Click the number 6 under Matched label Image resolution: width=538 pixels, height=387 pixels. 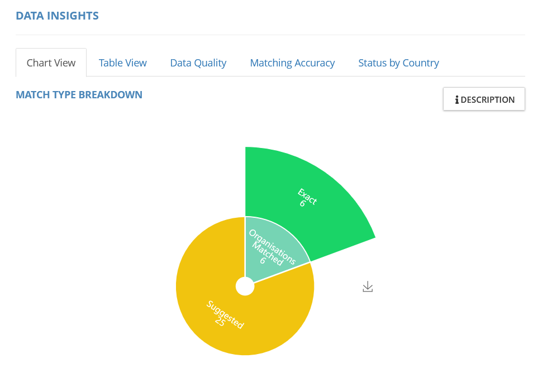click(262, 260)
